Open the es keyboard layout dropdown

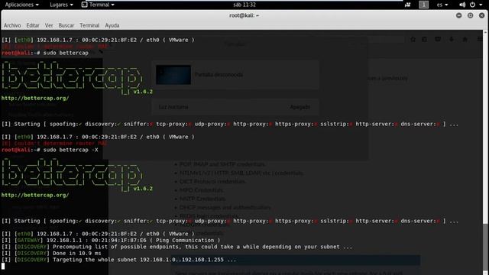pos(442,5)
